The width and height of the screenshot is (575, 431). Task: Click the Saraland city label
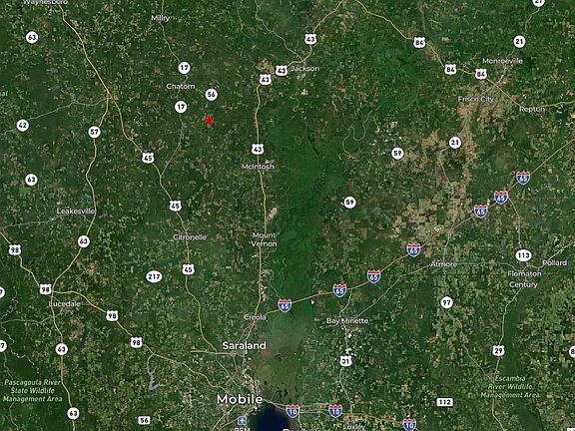coord(245,345)
